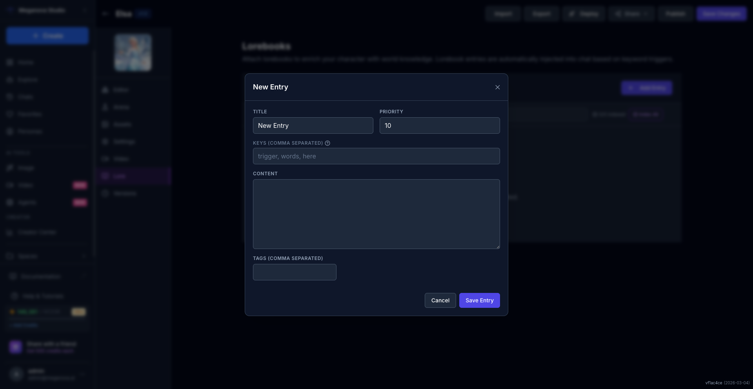753x389 pixels.
Task: Open the Share dropdown in top toolbar
Action: [631, 14]
